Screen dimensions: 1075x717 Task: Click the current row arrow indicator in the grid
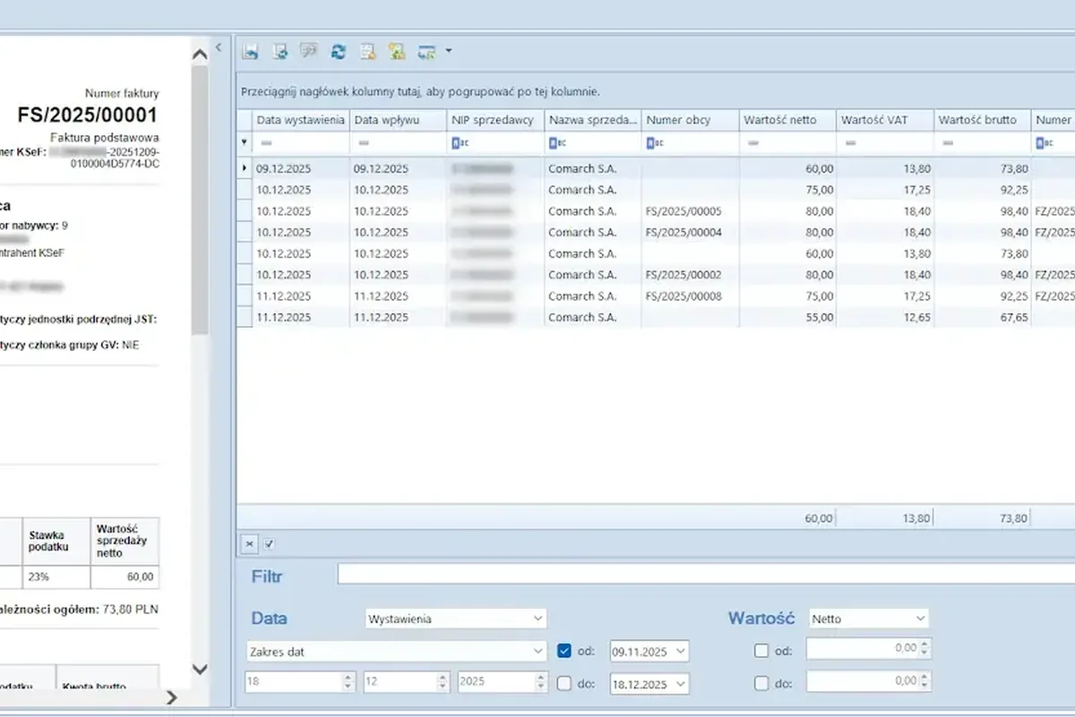point(245,168)
